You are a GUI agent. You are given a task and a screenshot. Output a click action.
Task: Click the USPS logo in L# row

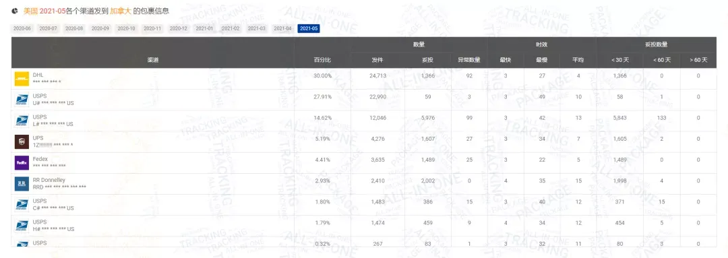coord(22,121)
